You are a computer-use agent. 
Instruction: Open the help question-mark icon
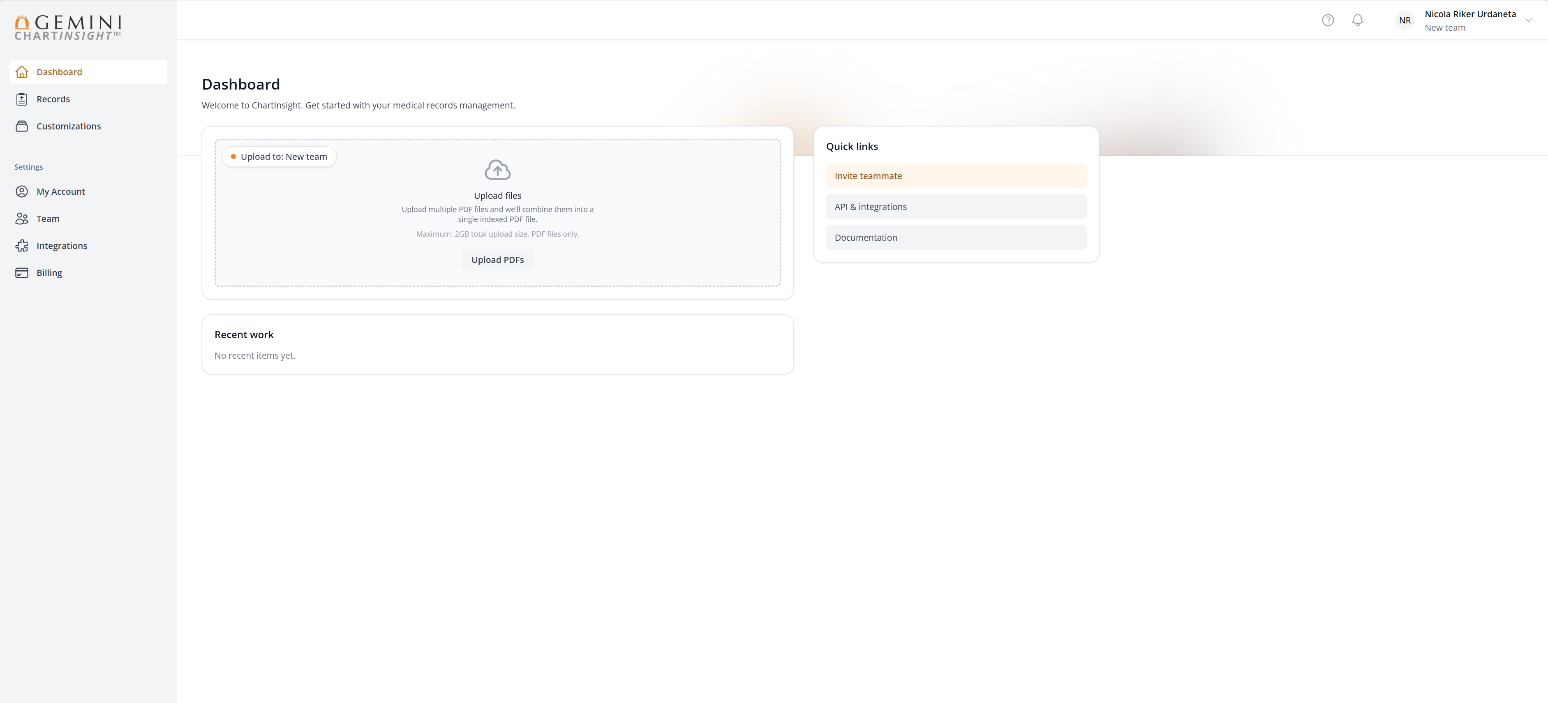1328,20
